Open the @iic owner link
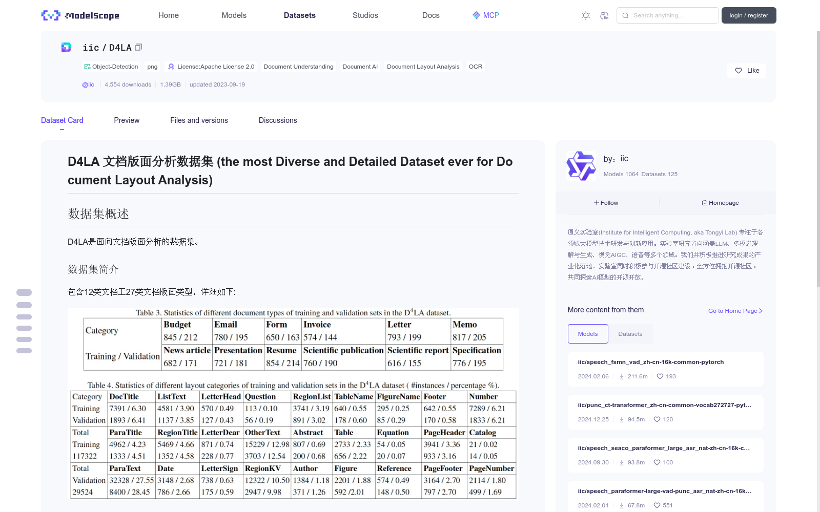This screenshot has height=512, width=820. coord(88,84)
